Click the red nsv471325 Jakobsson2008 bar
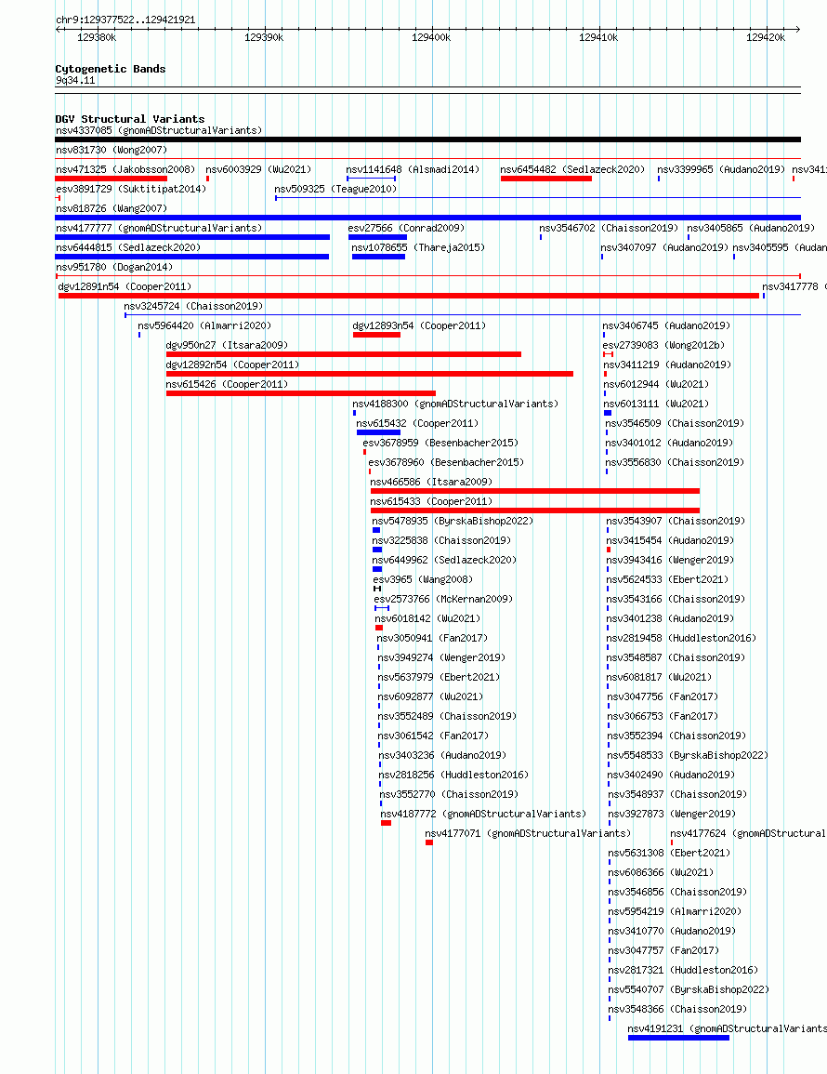This screenshot has height=1074, width=827. click(x=111, y=179)
